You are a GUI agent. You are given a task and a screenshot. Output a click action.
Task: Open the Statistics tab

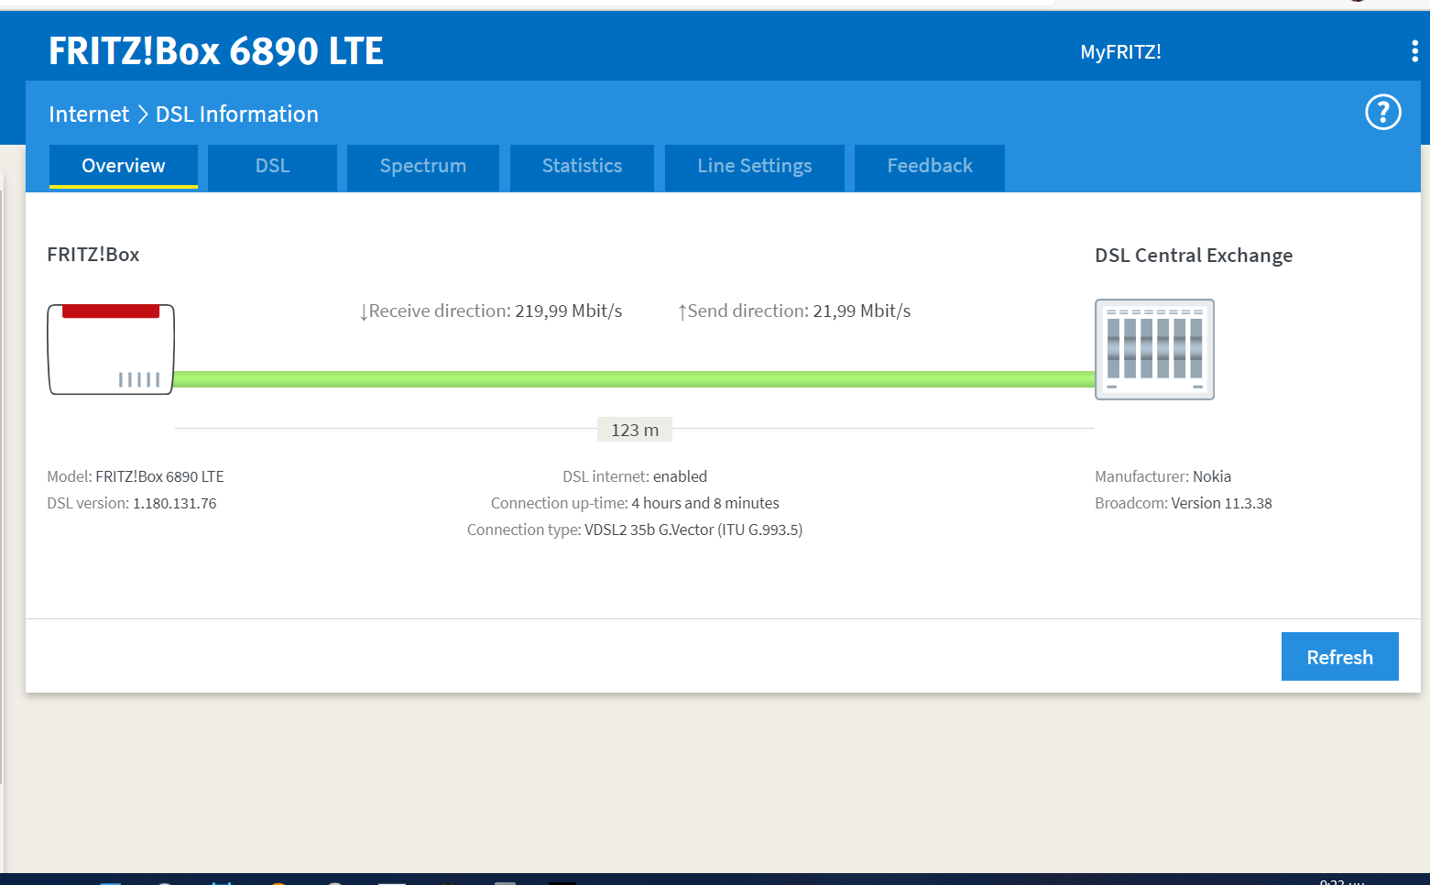tap(582, 167)
